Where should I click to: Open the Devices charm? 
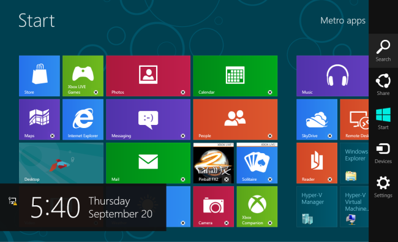(383, 153)
